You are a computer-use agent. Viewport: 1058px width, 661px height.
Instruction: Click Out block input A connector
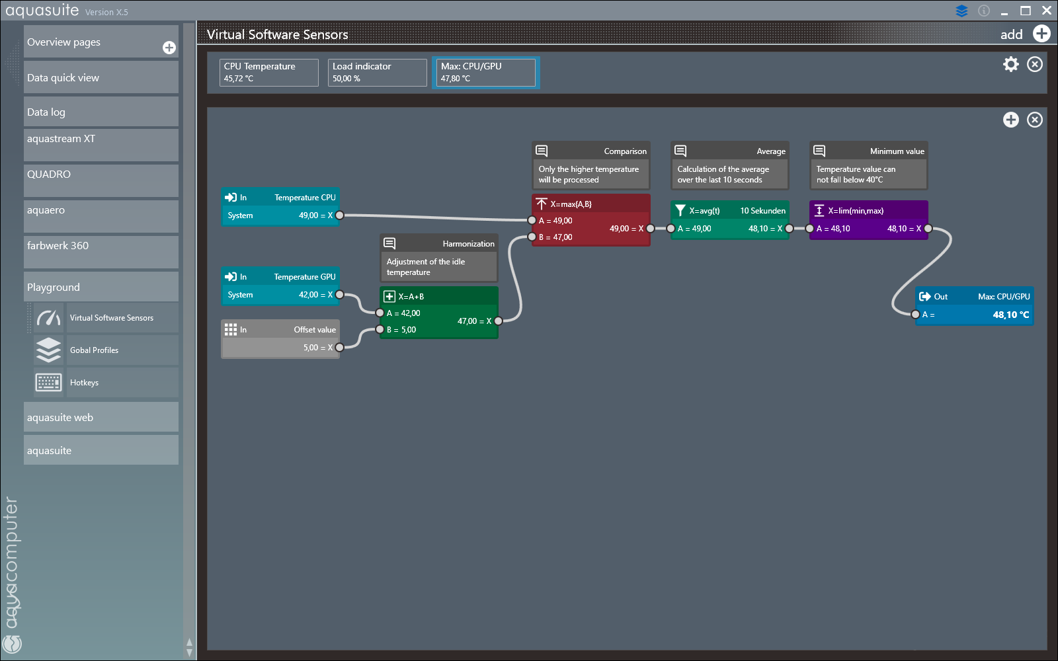(915, 314)
